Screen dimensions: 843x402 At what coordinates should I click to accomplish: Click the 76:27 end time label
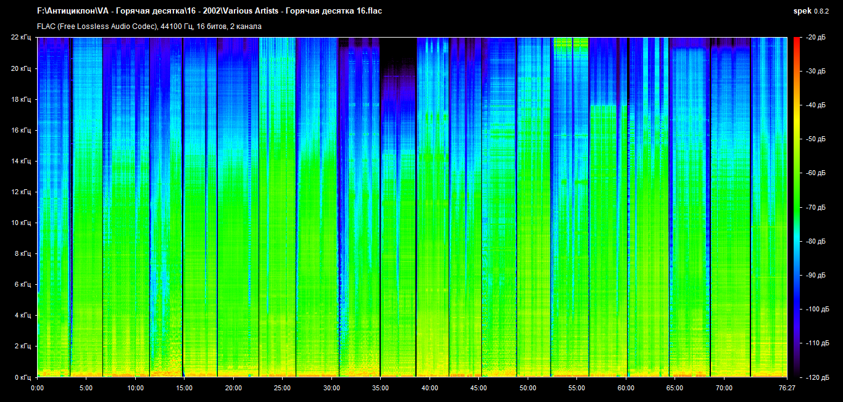click(x=786, y=388)
